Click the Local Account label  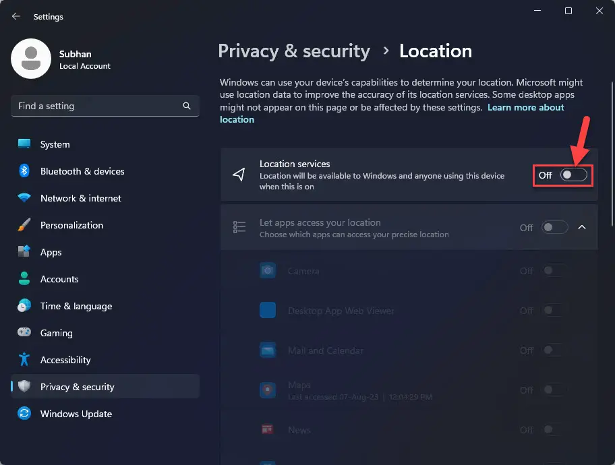[x=85, y=66]
